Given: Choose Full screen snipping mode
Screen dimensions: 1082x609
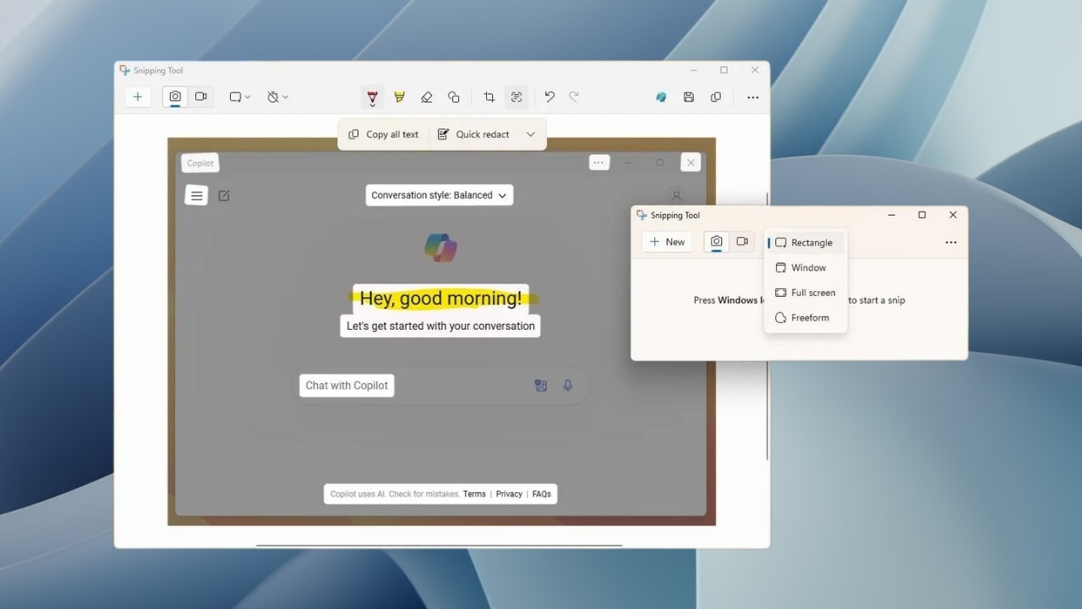Looking at the screenshot, I should click(805, 293).
